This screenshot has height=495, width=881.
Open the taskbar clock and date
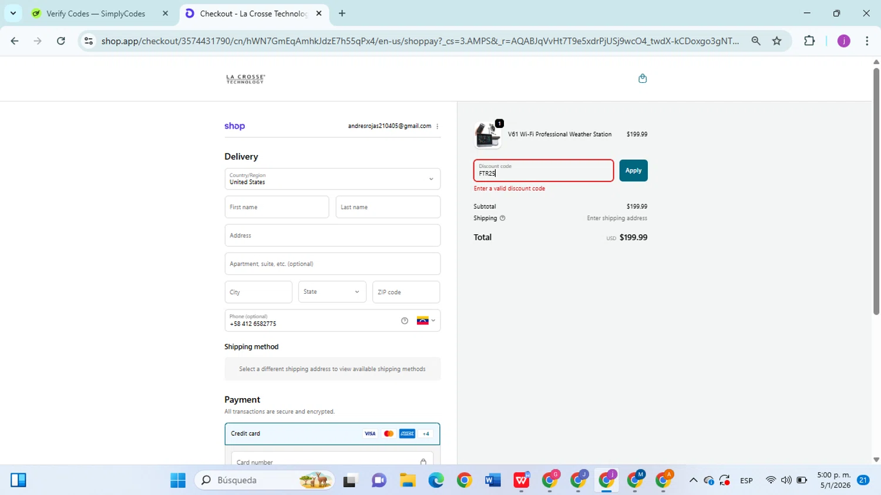click(833, 480)
